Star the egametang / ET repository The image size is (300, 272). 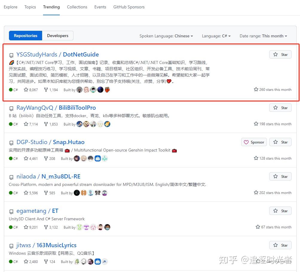click(x=280, y=211)
